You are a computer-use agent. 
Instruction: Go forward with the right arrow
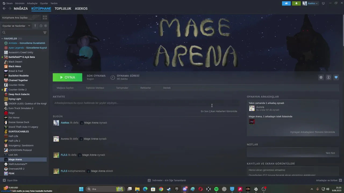click(x=10, y=9)
